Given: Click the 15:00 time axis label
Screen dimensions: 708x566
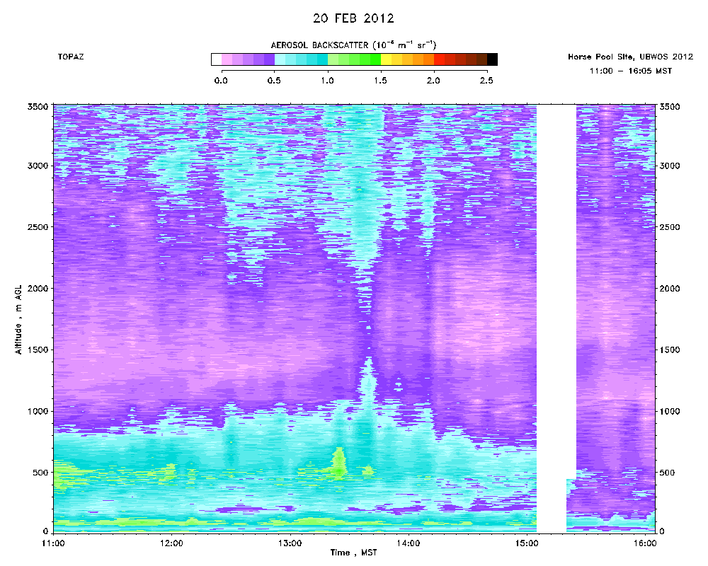Looking at the screenshot, I should 527,543.
